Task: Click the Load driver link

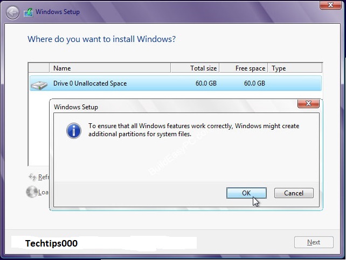Action: [x=43, y=192]
